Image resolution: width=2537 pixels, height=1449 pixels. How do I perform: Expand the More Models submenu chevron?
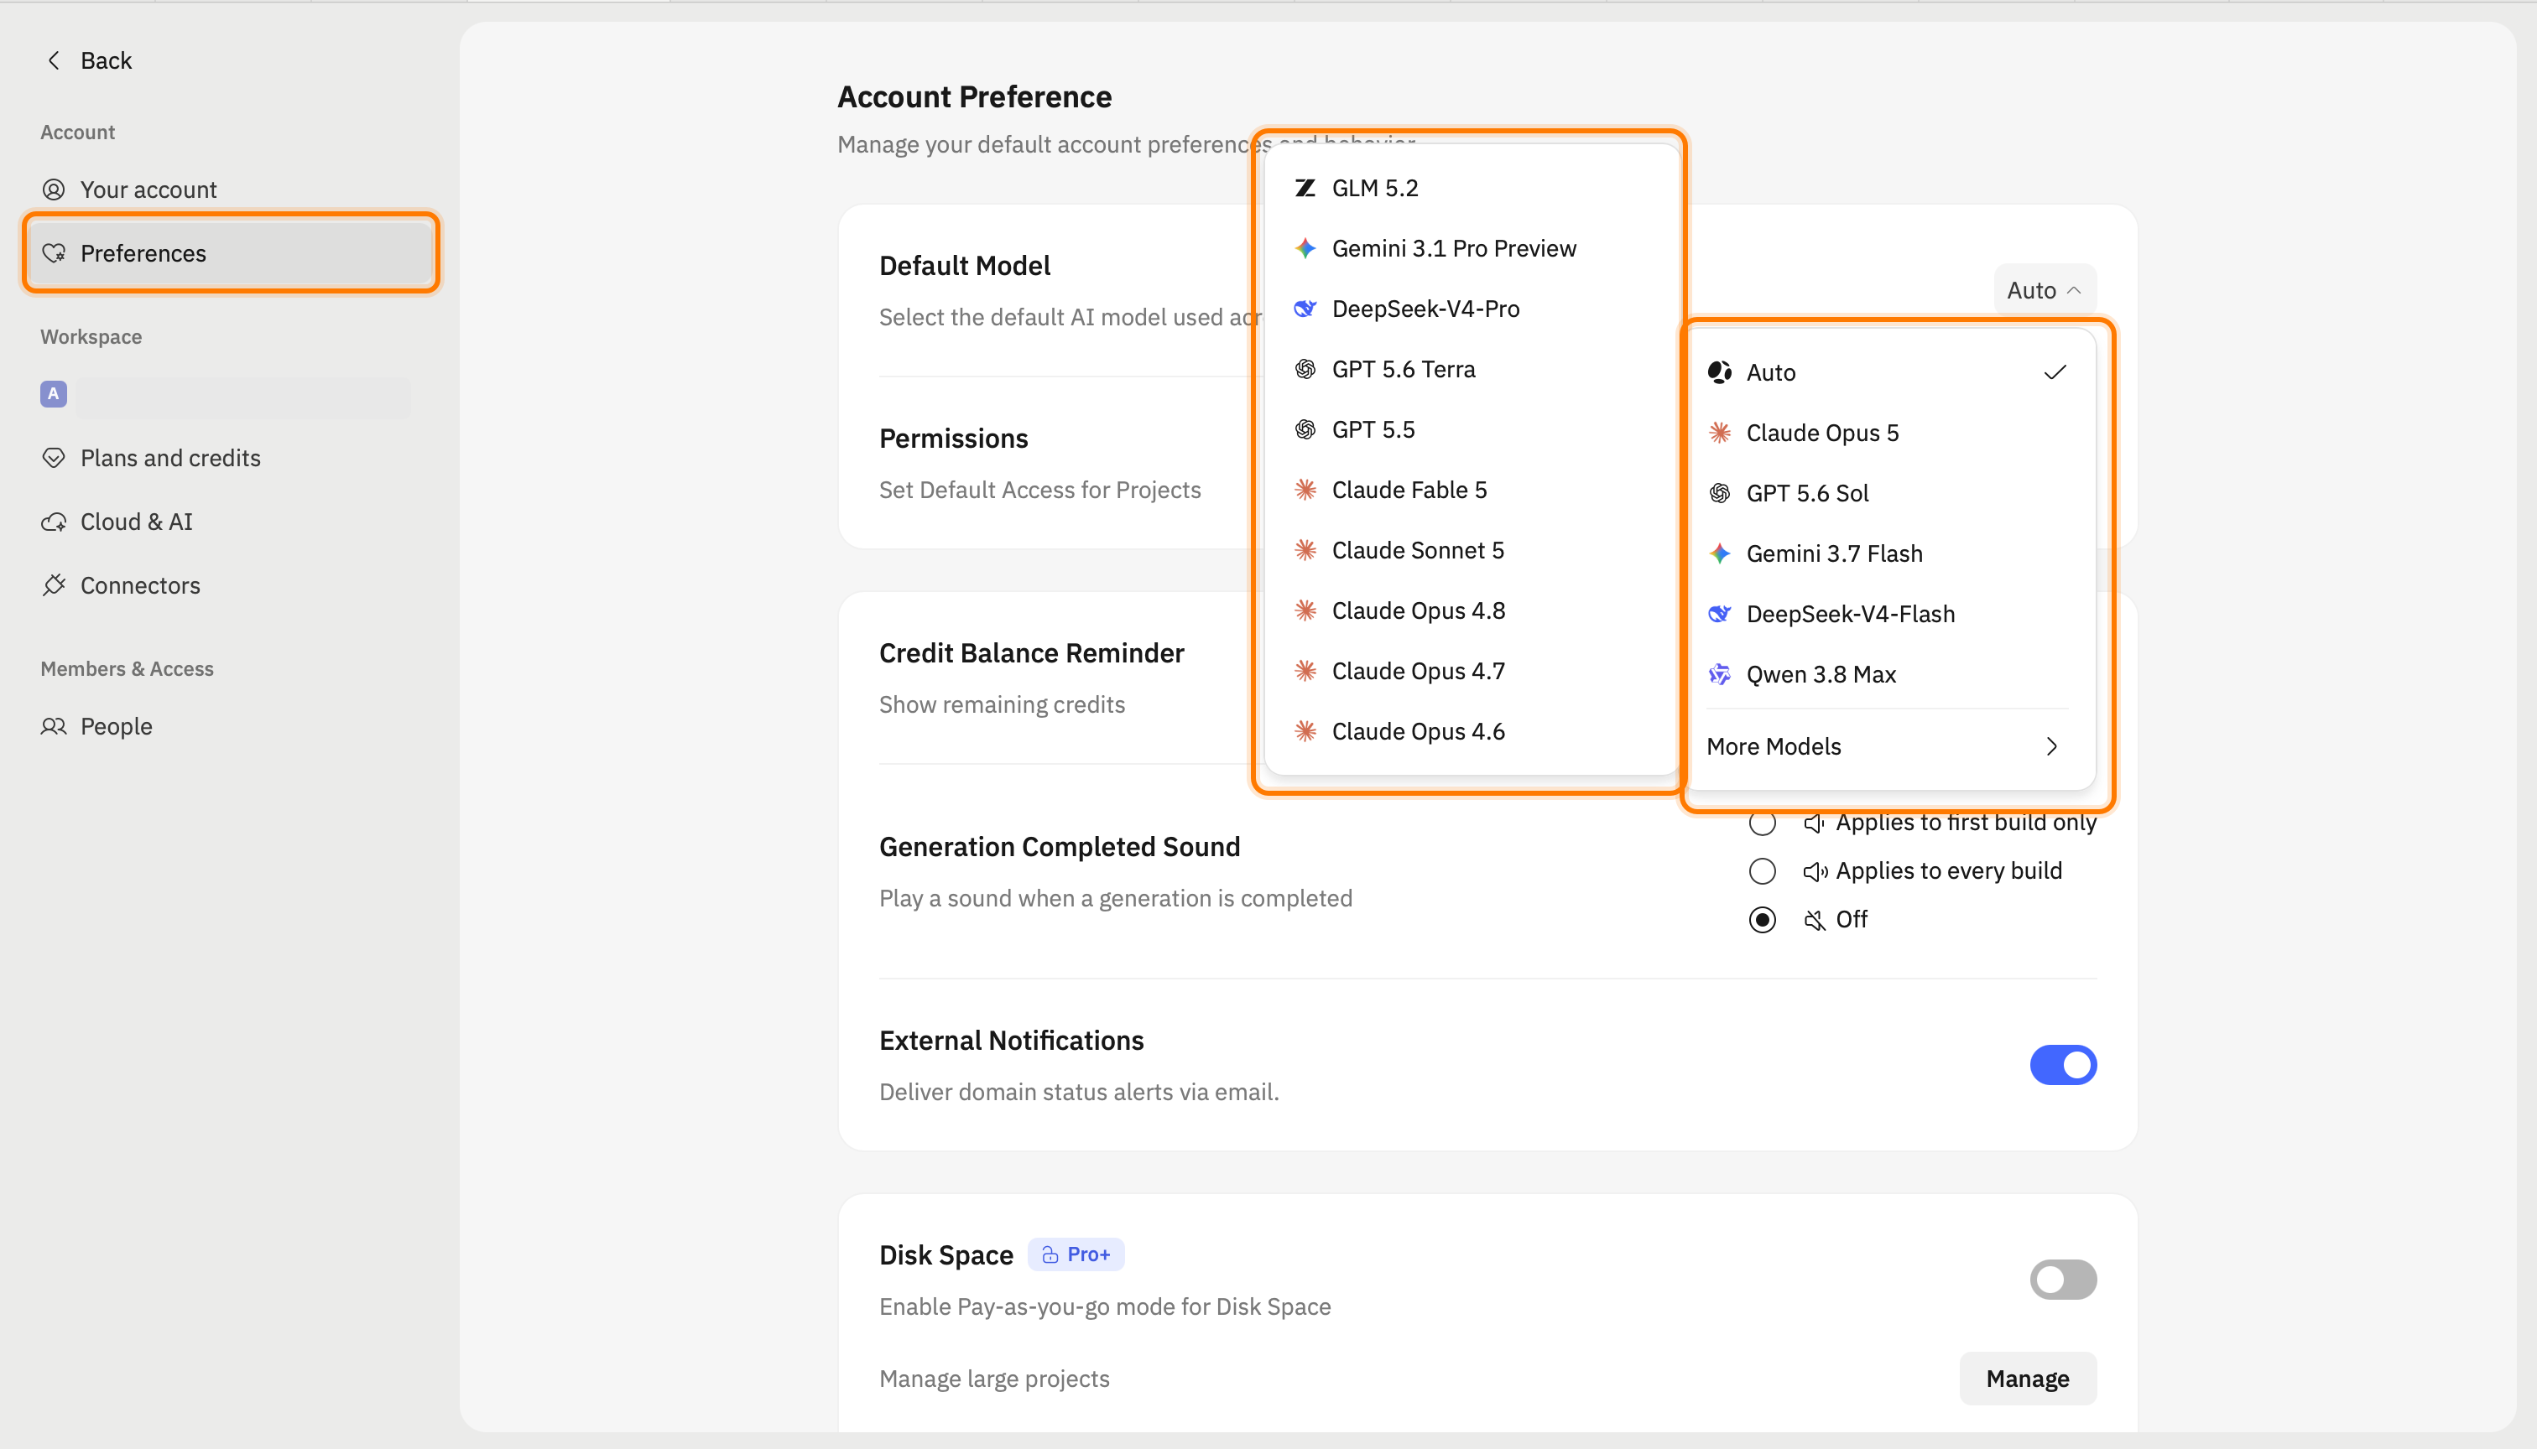click(2051, 746)
